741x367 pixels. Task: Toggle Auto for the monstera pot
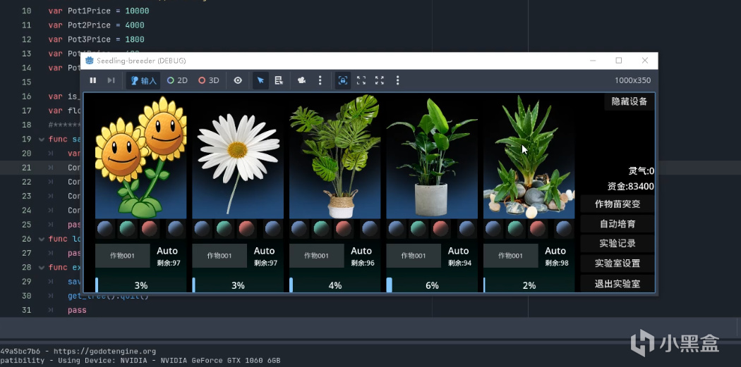[361, 251]
